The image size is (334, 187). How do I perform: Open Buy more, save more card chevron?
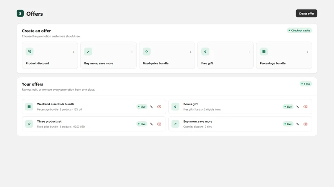click(132, 52)
